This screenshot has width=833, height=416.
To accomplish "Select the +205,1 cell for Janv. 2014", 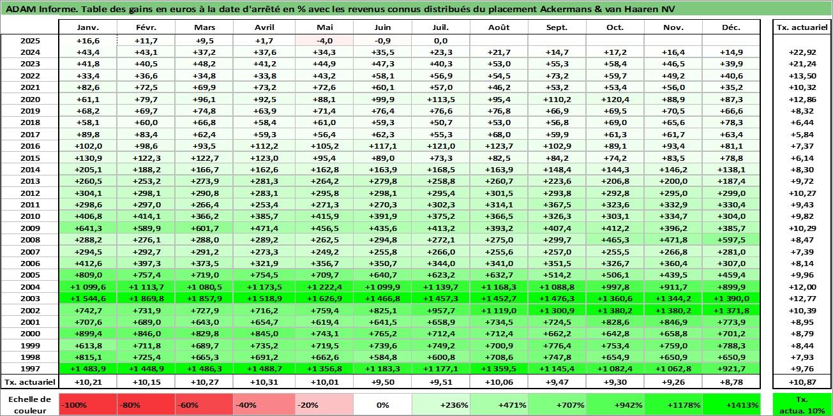I will (87, 169).
